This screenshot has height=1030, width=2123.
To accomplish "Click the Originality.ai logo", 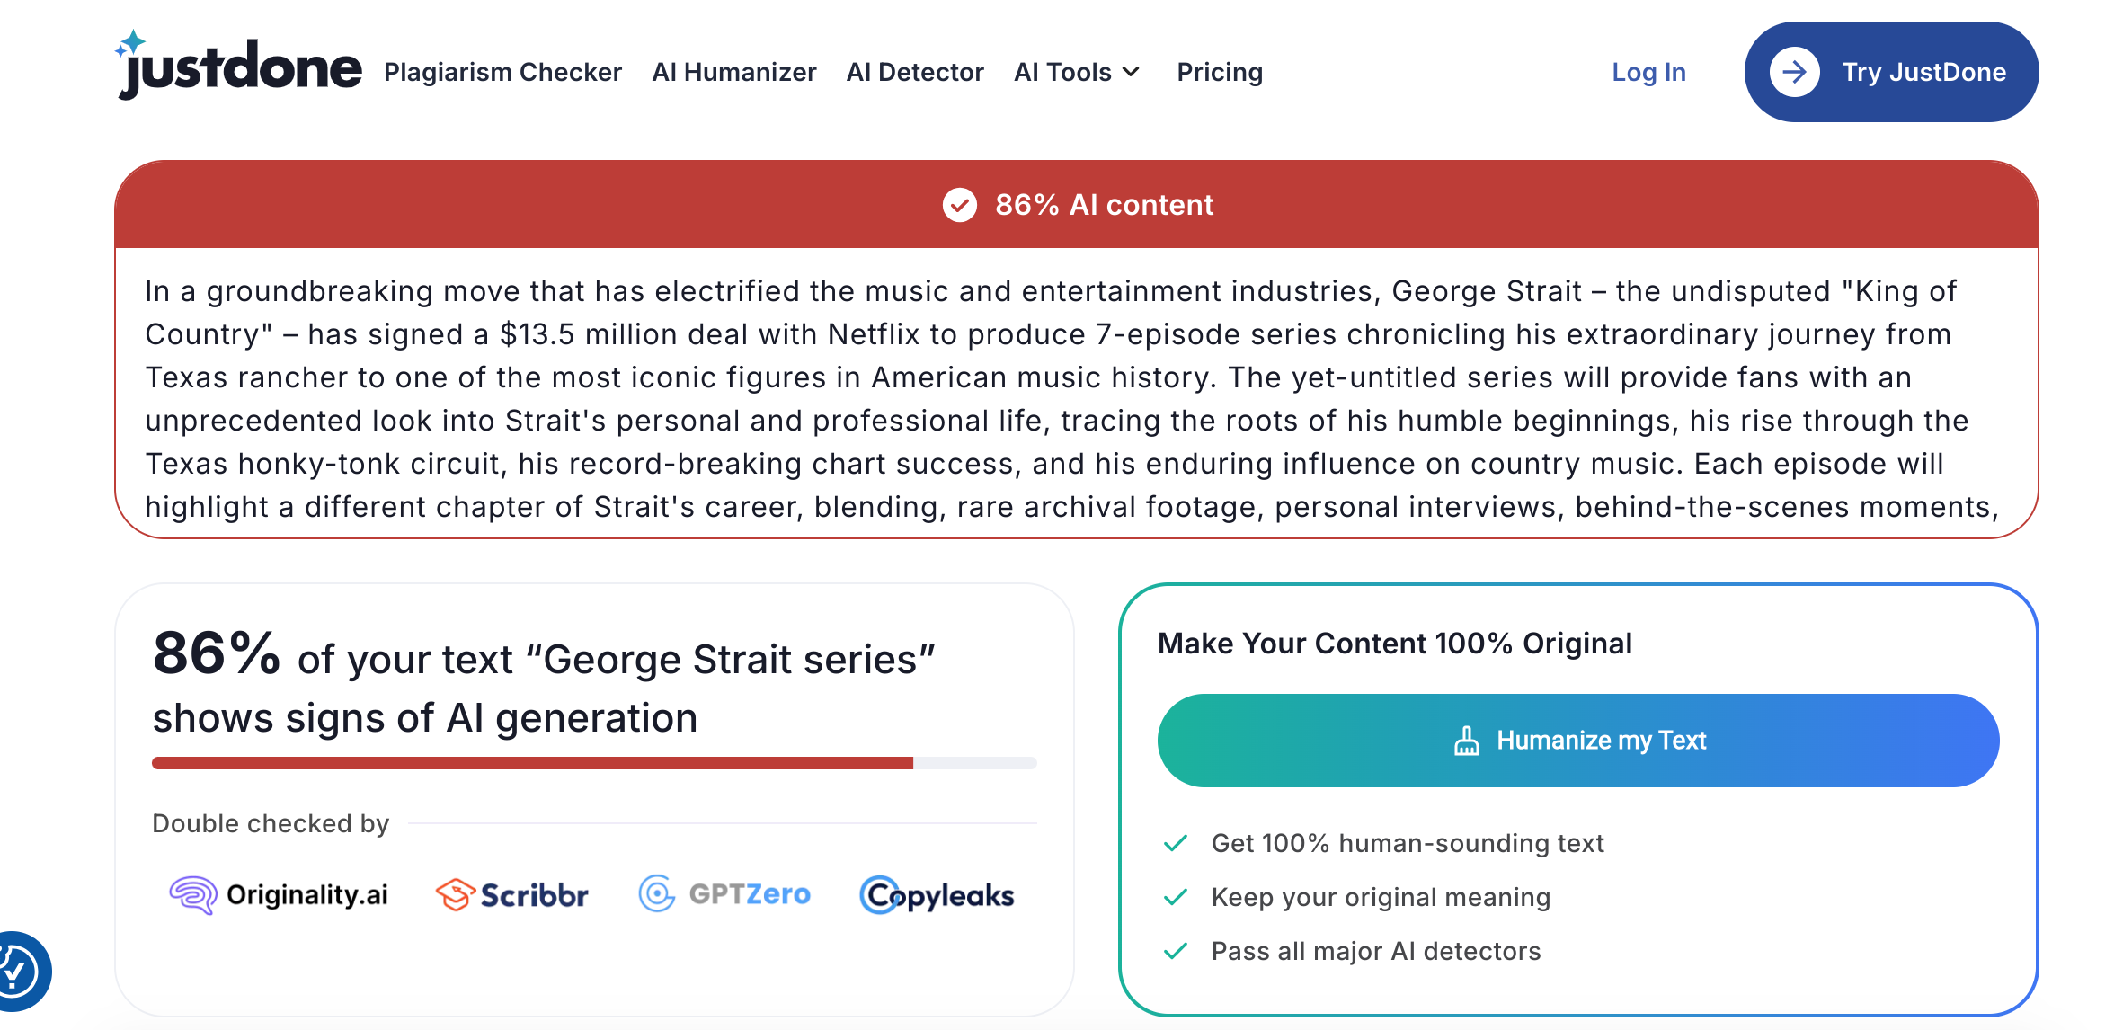I will pos(279,895).
